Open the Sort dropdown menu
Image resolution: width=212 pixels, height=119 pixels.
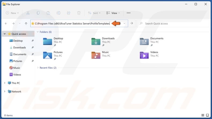coord(94,13)
